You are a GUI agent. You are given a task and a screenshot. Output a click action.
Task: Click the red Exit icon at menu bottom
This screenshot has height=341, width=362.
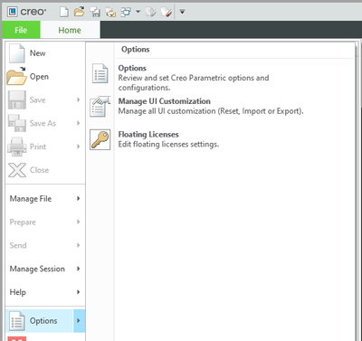[17, 338]
